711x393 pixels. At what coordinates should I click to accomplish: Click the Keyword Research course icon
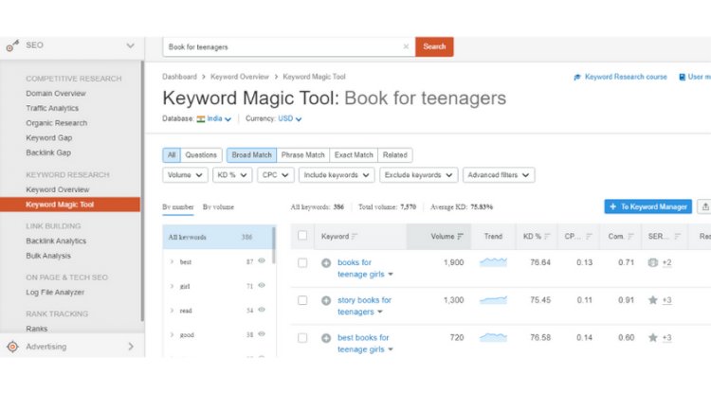coord(577,77)
